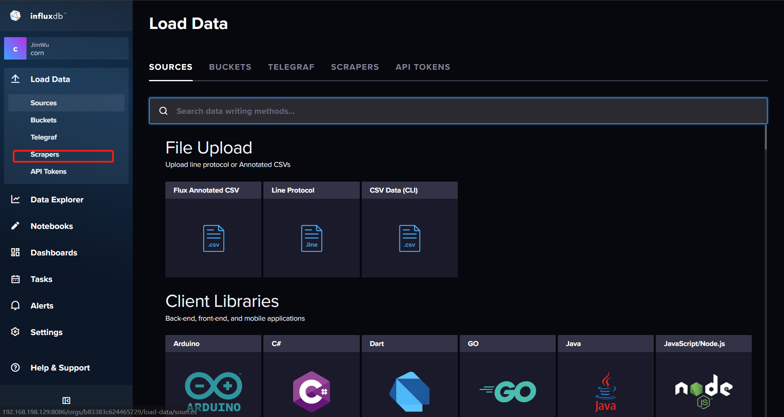
Task: Open the Load Data sidebar label
Action: click(x=50, y=79)
